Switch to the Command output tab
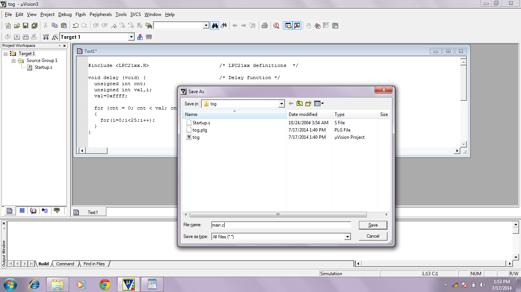Screen dimensions: 521x292 tap(65, 264)
